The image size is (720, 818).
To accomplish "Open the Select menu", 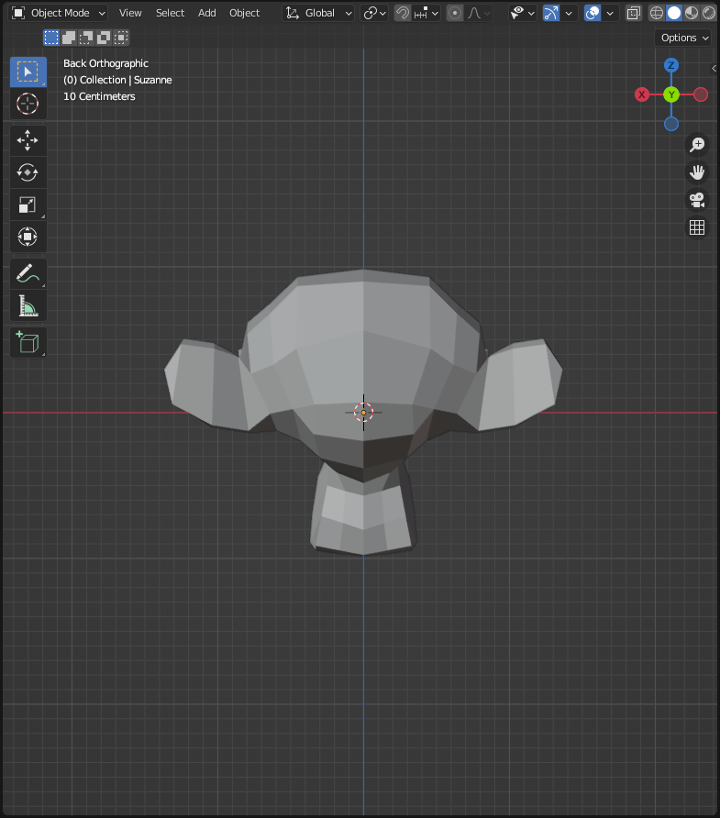I will 170,13.
